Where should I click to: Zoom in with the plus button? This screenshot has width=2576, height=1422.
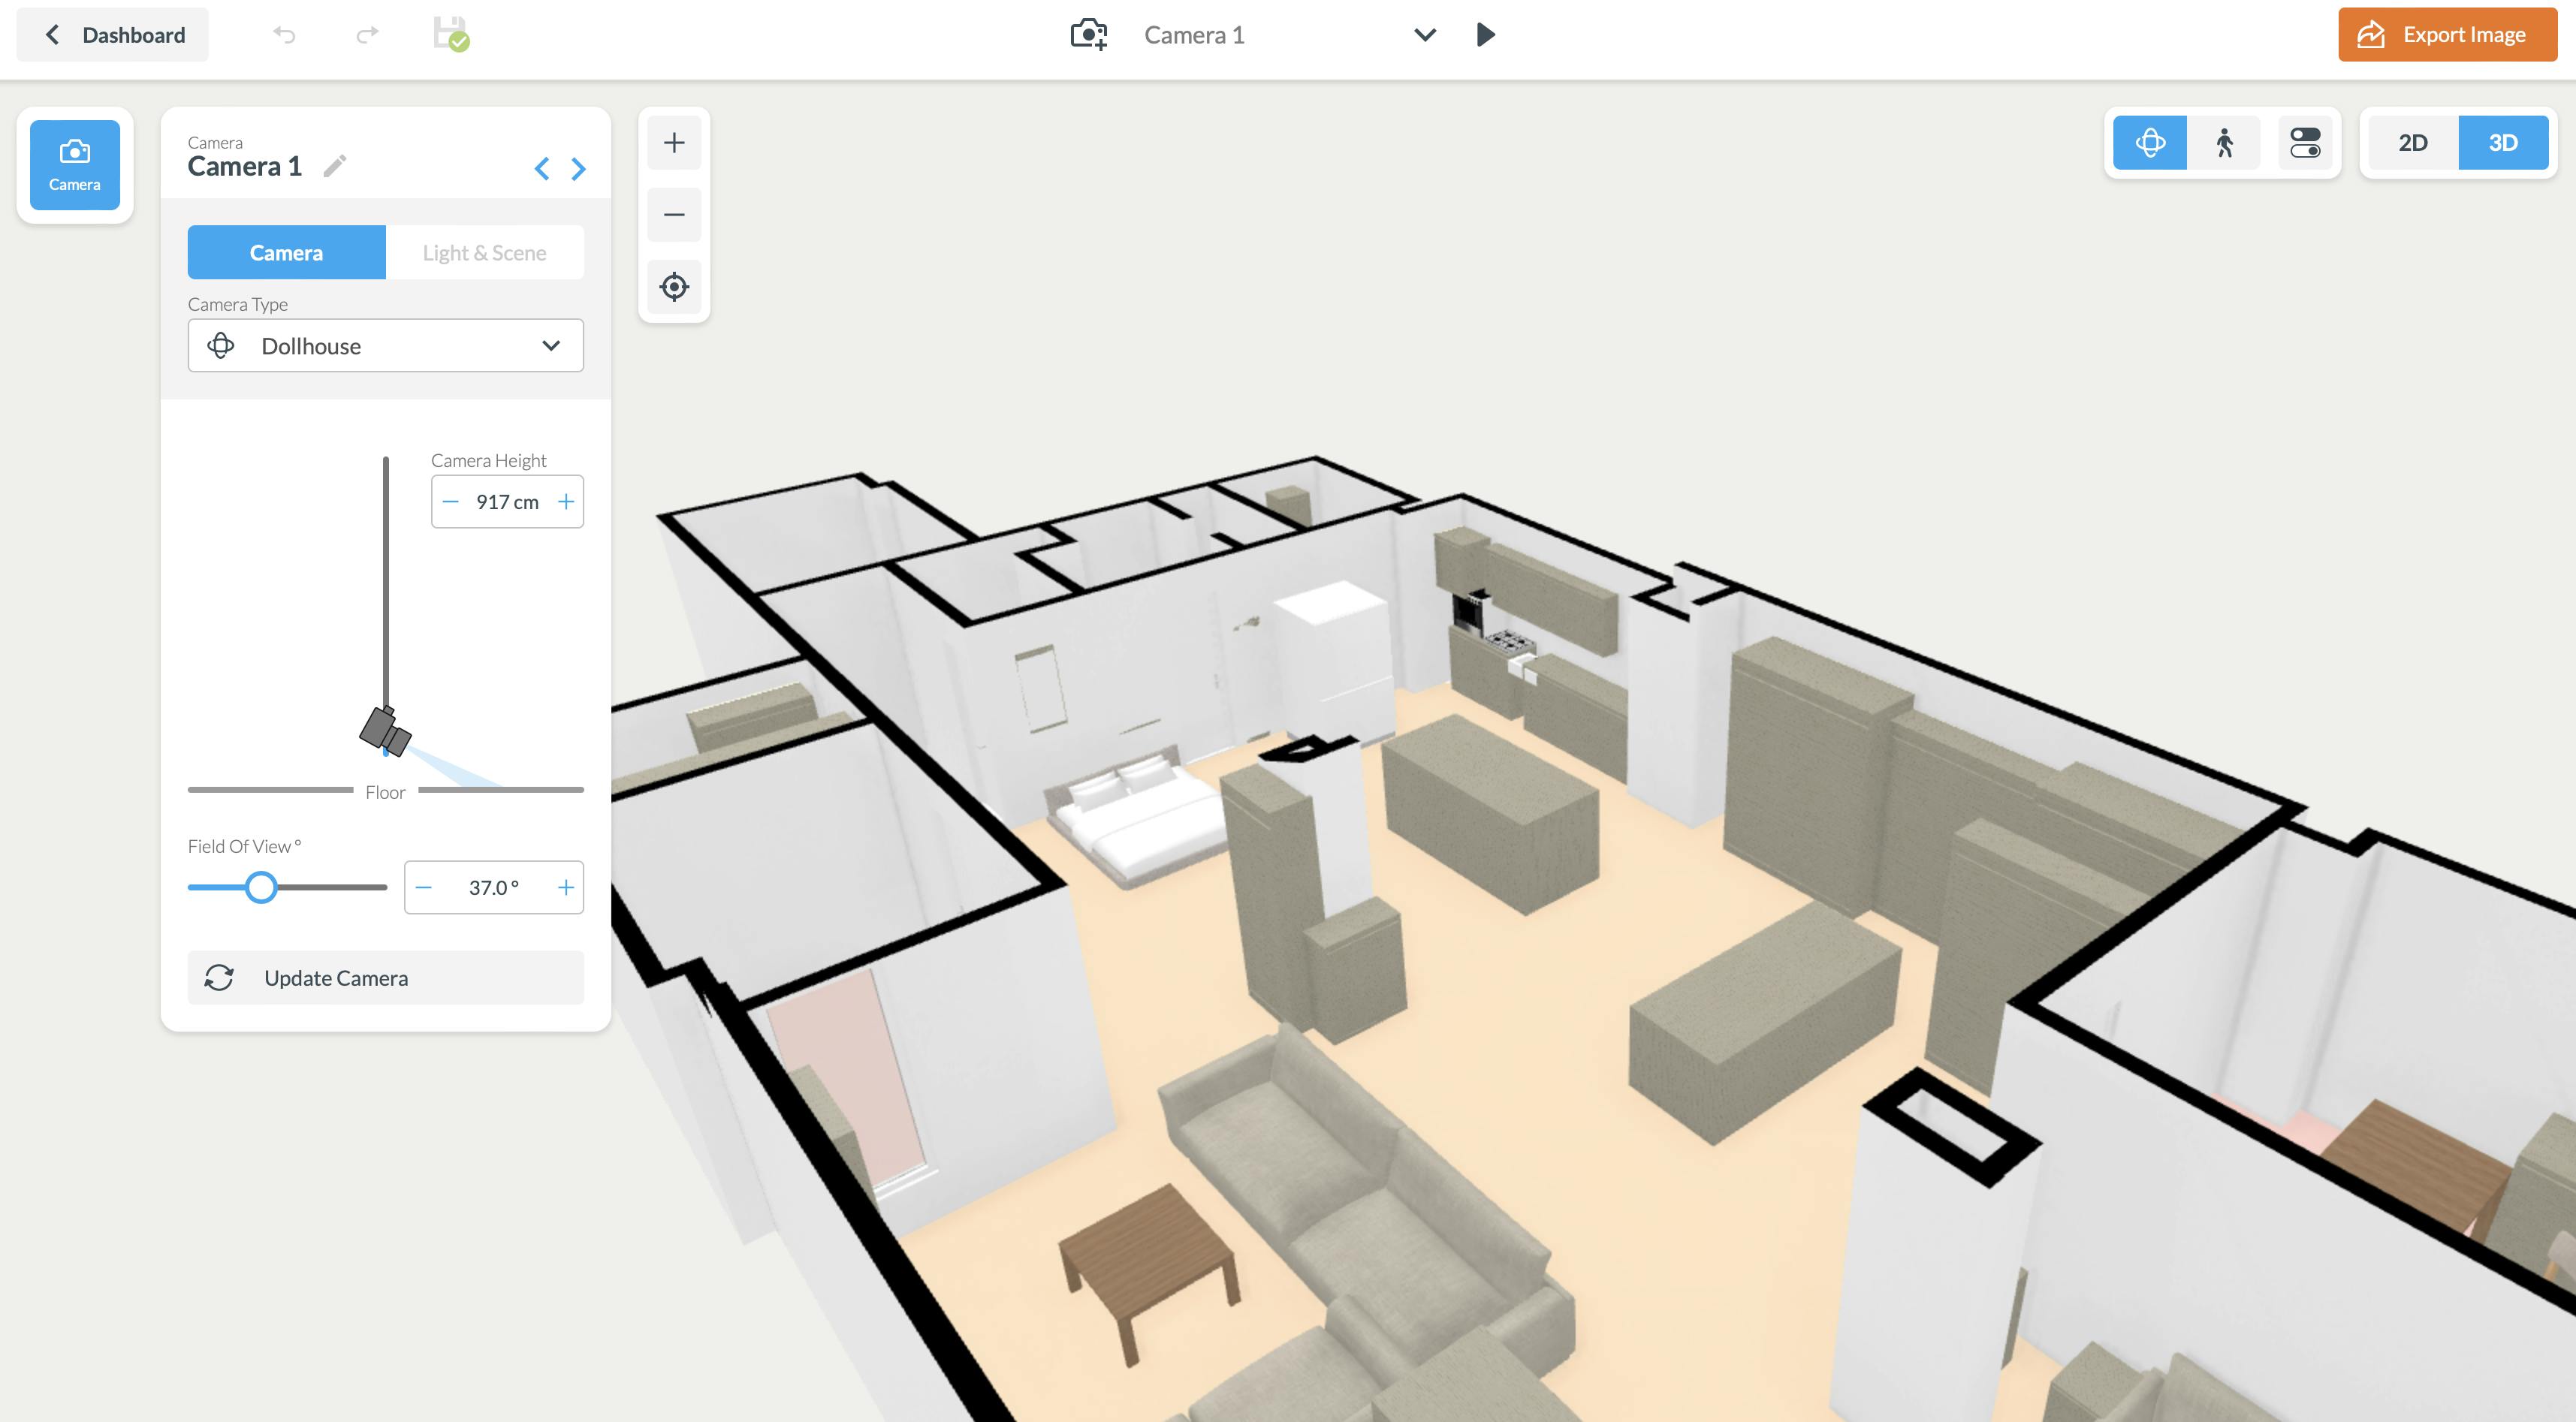[x=674, y=143]
